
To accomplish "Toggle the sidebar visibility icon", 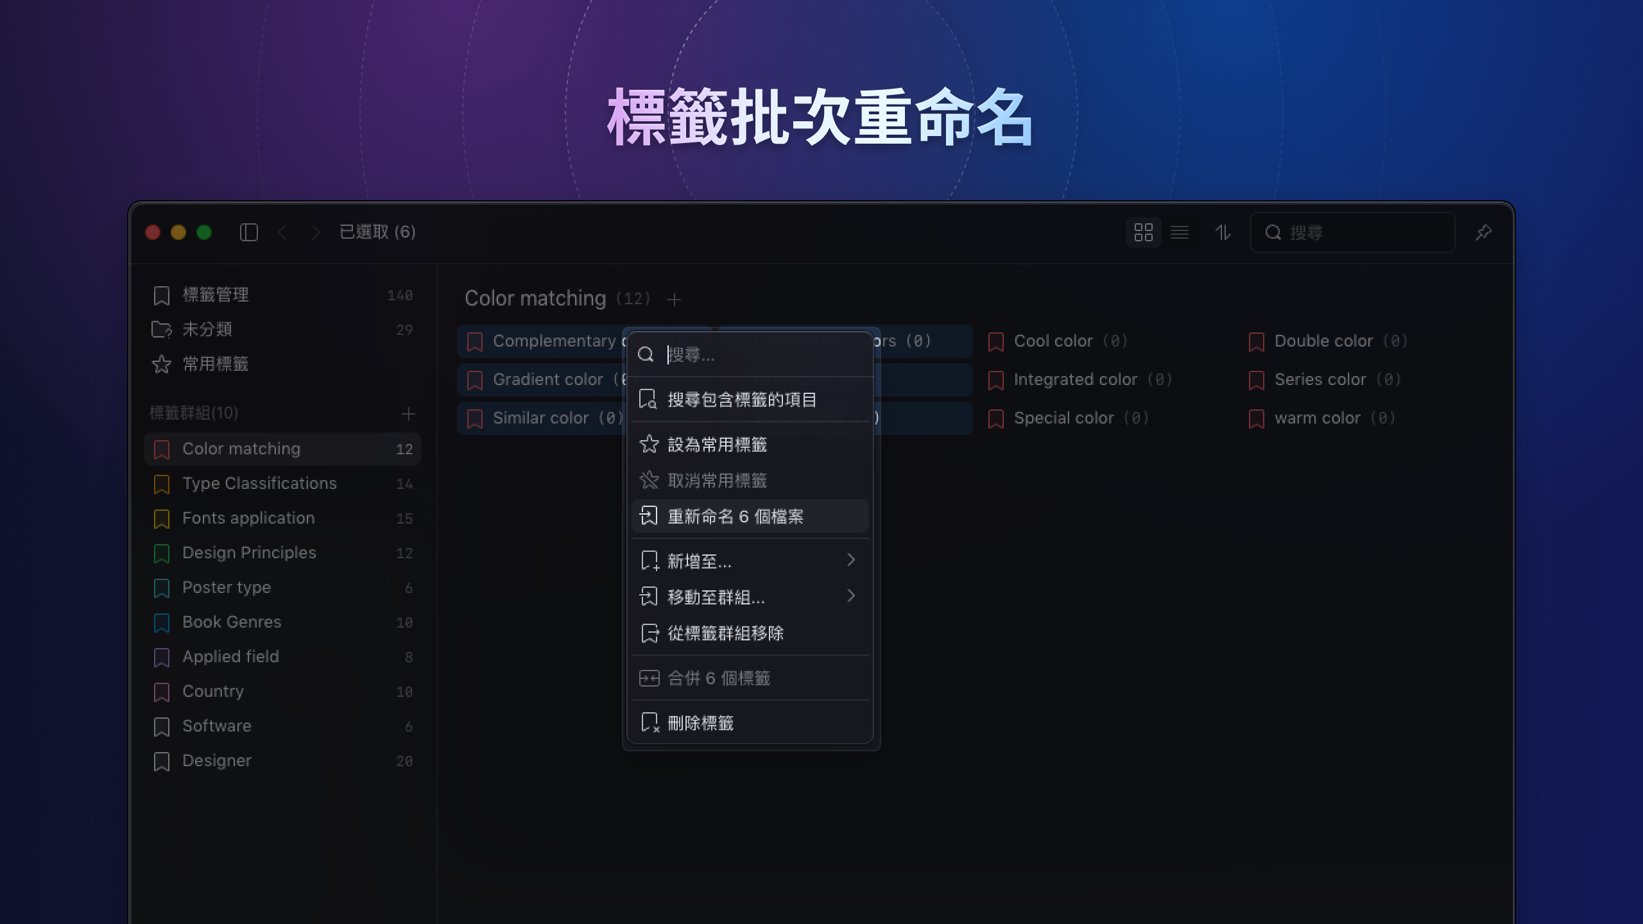I will [x=250, y=232].
